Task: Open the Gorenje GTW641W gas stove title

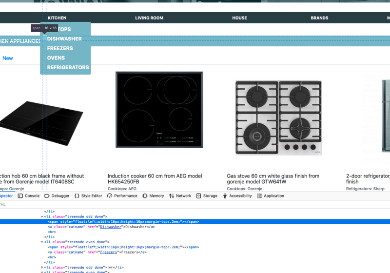Action: pos(273,179)
